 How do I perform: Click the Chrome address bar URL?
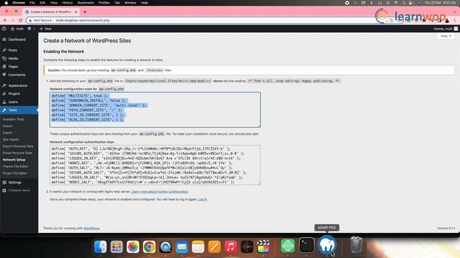(x=83, y=21)
